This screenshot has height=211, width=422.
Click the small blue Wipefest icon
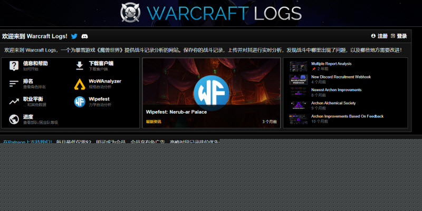[x=80, y=102]
